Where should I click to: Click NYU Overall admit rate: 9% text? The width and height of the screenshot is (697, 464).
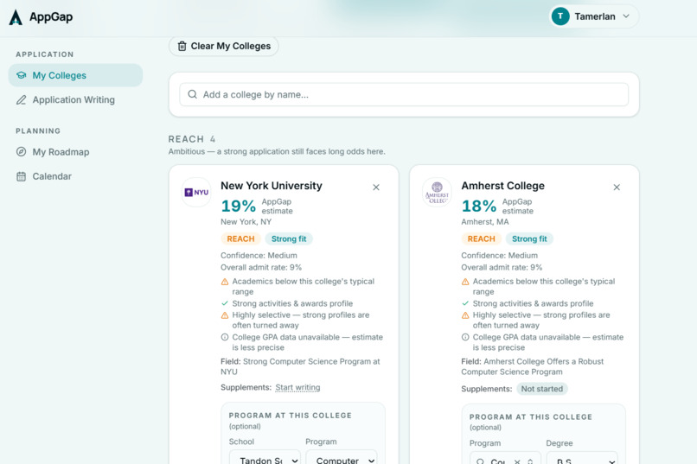tap(261, 267)
